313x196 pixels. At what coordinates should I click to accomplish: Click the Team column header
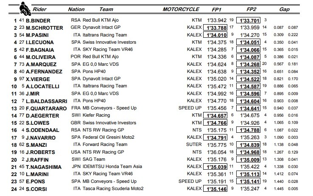(x=106, y=9)
